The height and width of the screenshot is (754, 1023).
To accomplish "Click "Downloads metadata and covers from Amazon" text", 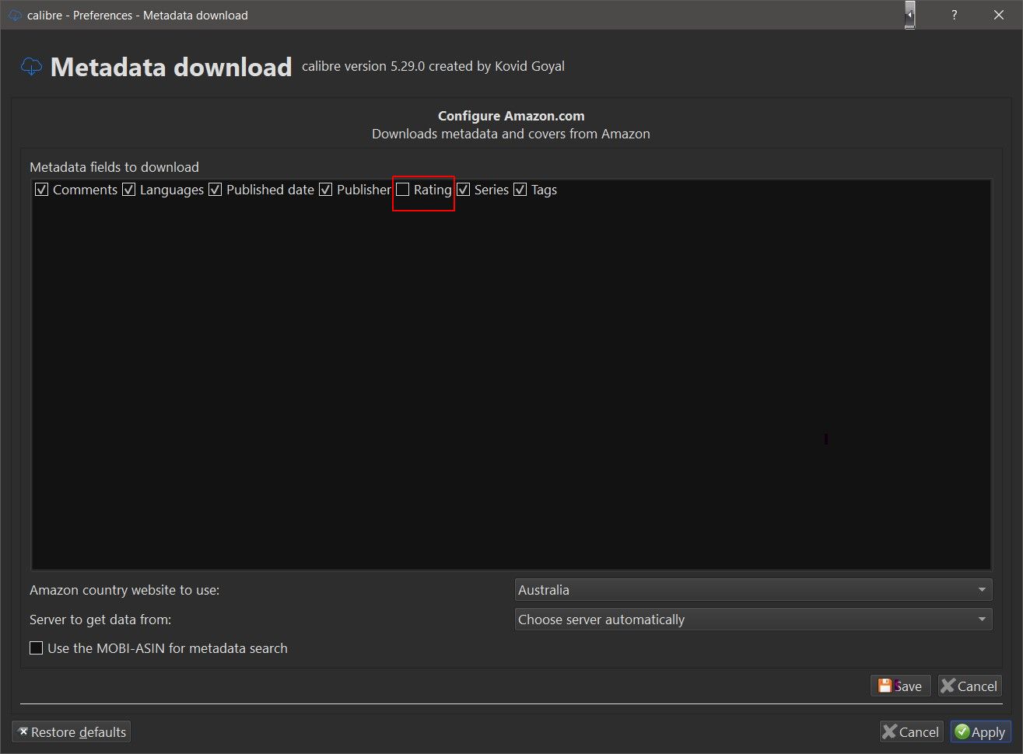I will (511, 134).
